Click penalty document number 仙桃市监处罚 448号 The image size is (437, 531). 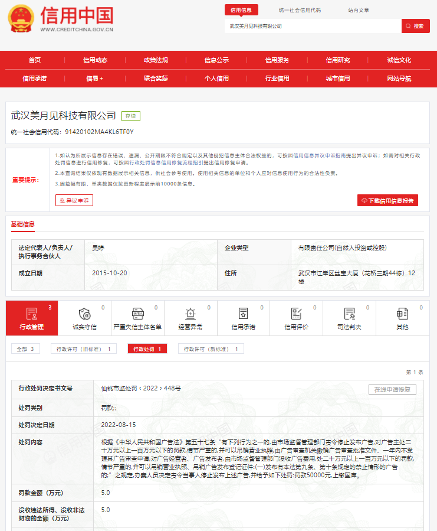tap(141, 388)
